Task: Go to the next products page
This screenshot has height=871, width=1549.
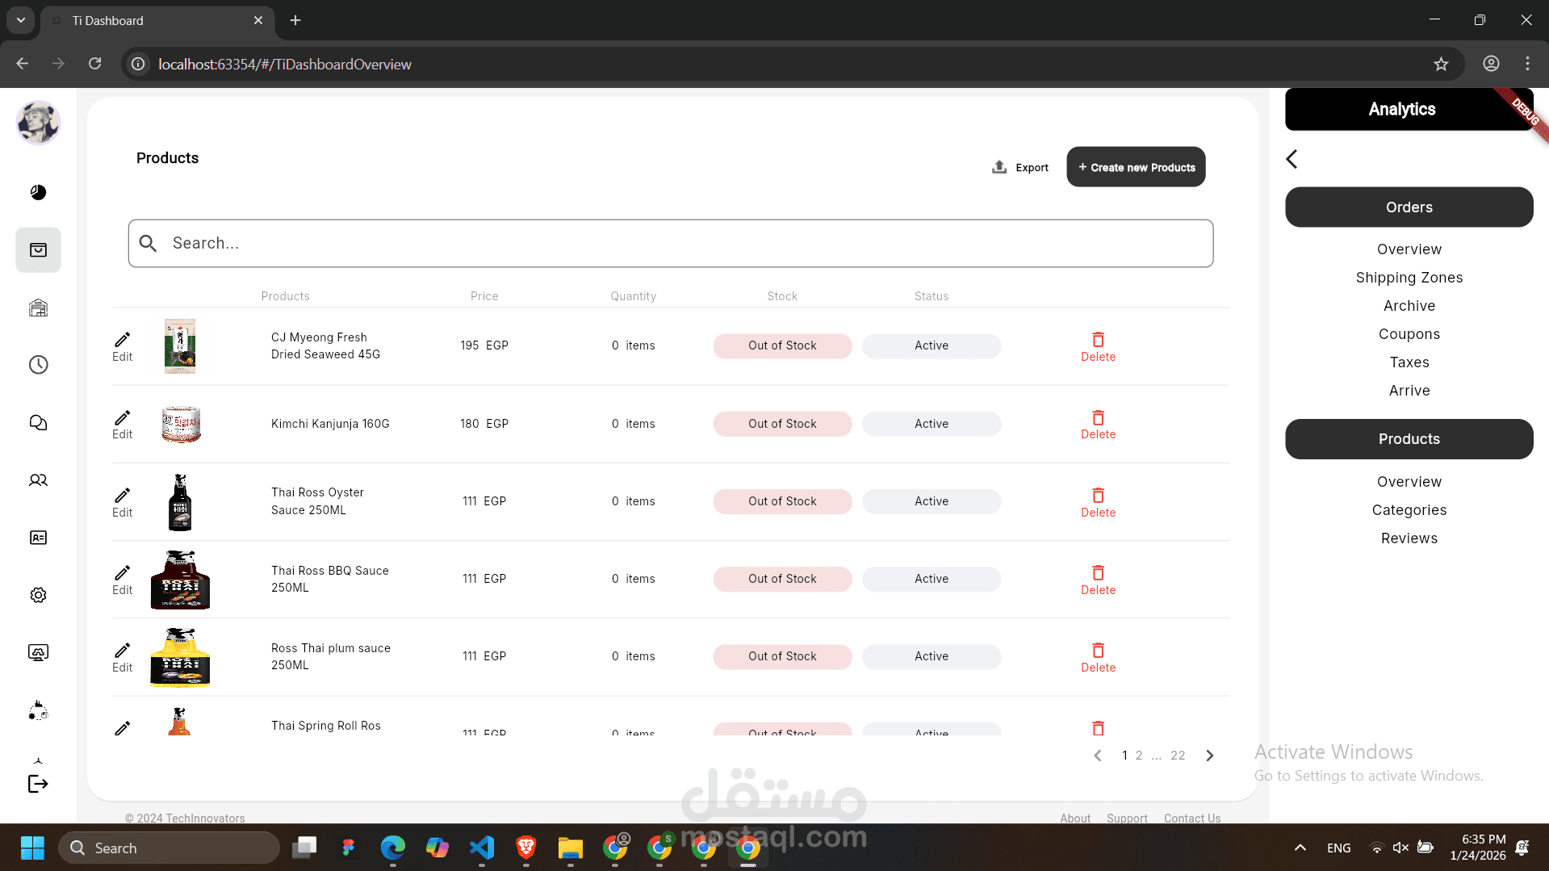Action: click(x=1209, y=756)
